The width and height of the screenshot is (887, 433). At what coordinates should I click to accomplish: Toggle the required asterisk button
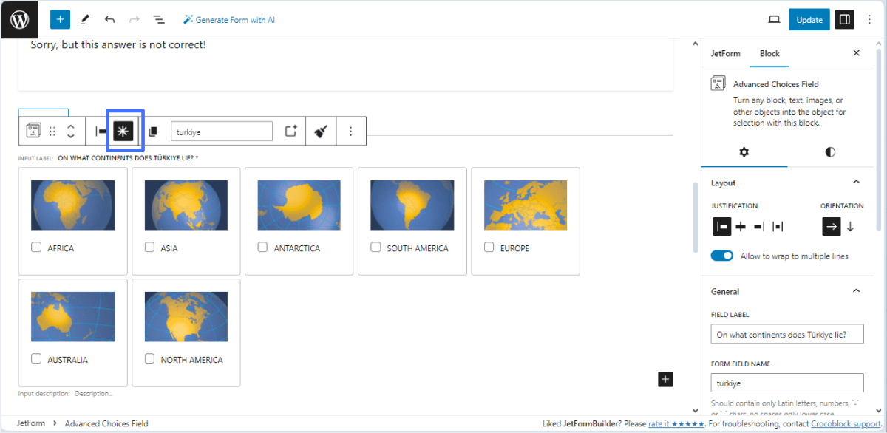(123, 132)
